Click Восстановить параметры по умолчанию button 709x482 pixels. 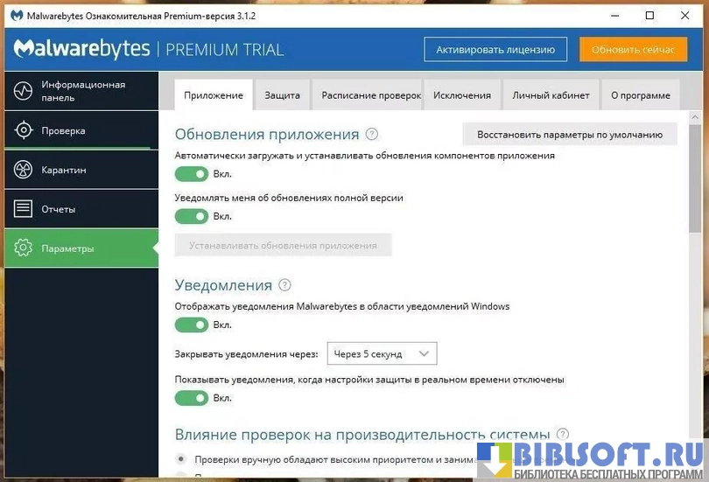(x=569, y=135)
